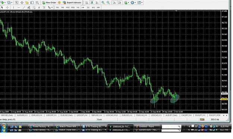The width and height of the screenshot is (233, 139).
Task: Switch to the AUDJPY,Daily chart tab
Action: (171, 115)
